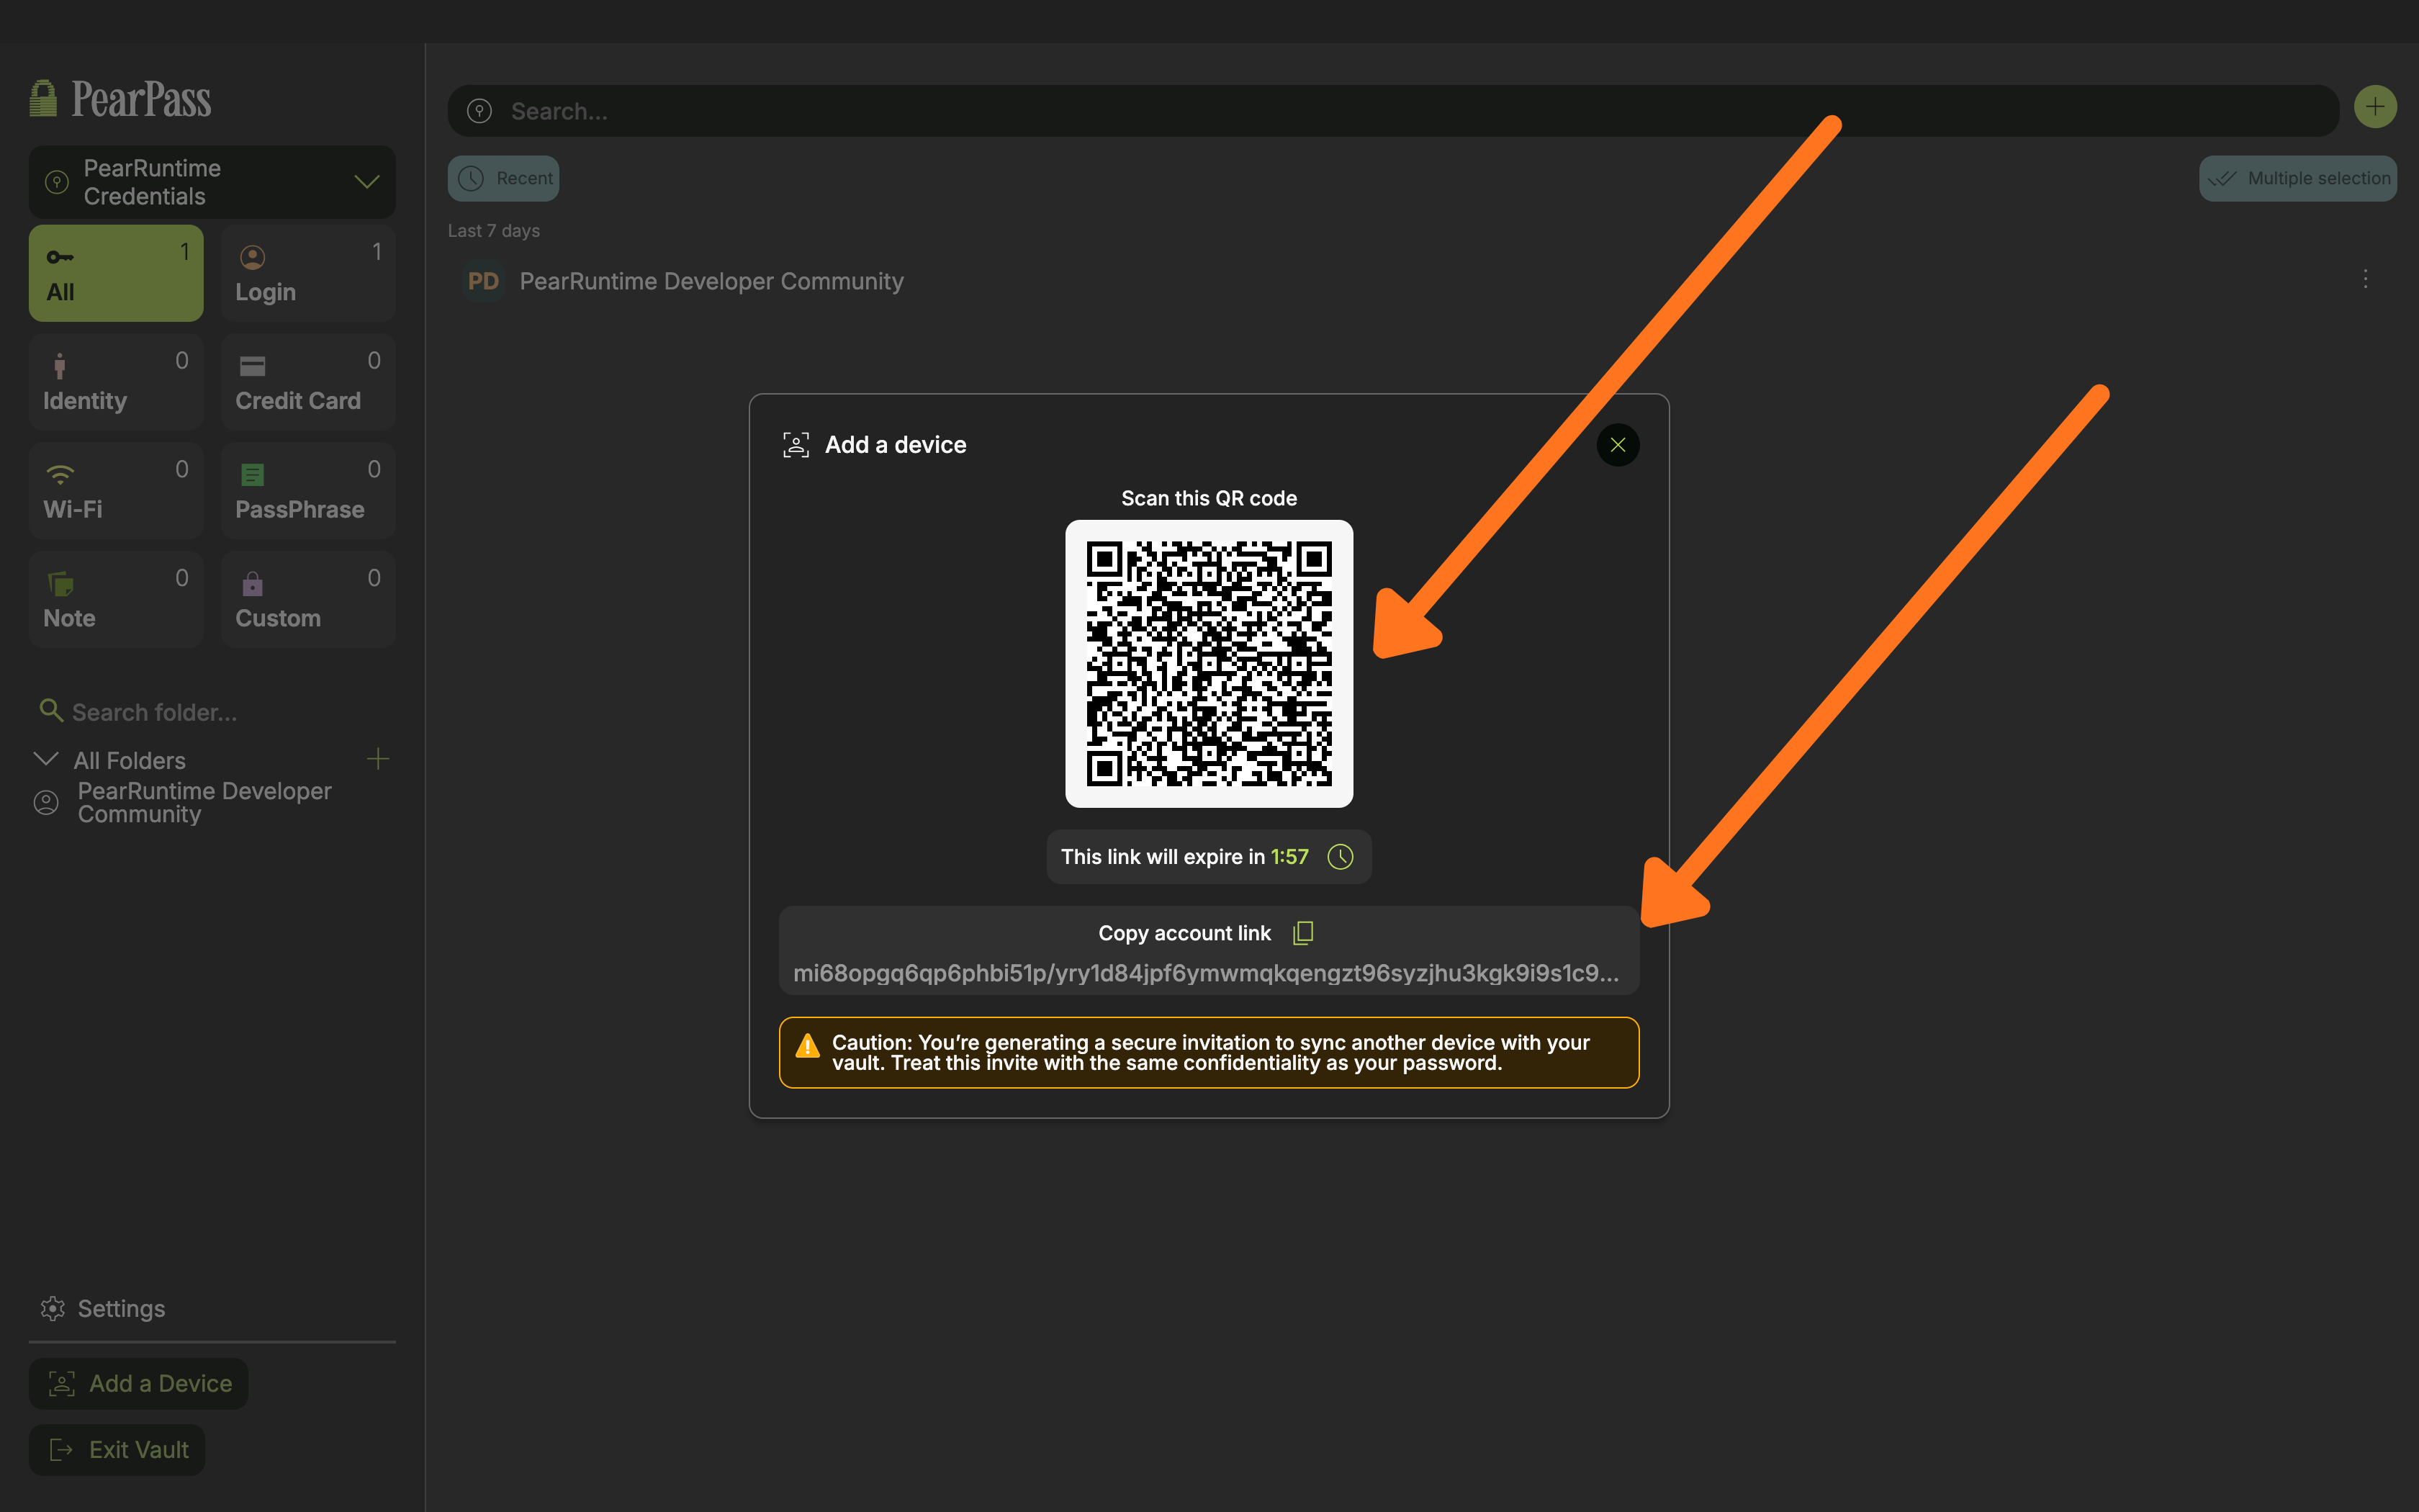This screenshot has height=1512, width=2419.
Task: Select the PassPhrase category tile
Action: 308,491
